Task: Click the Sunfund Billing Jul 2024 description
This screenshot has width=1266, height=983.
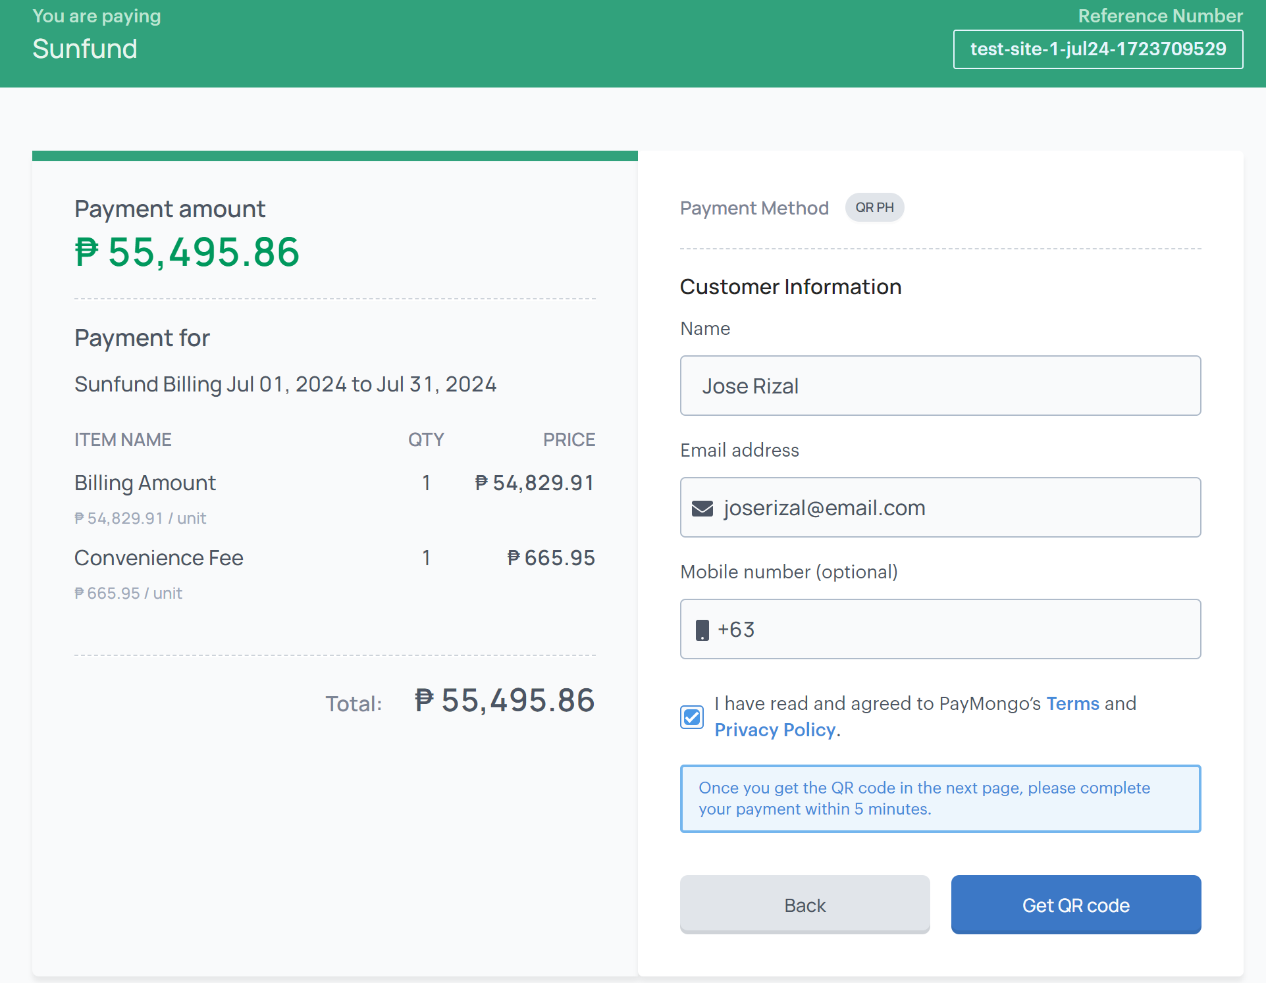Action: tap(286, 384)
